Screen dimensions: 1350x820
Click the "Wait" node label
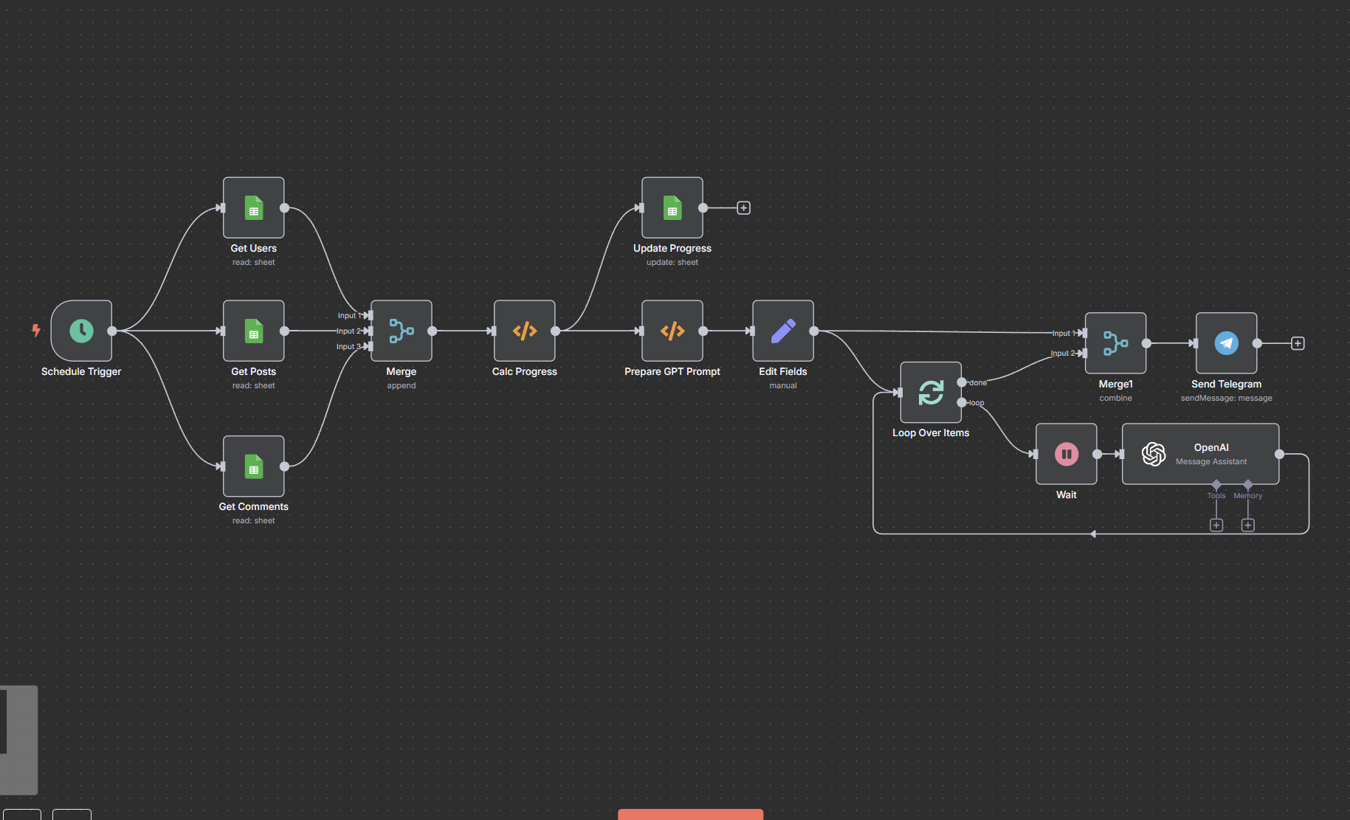pos(1067,495)
